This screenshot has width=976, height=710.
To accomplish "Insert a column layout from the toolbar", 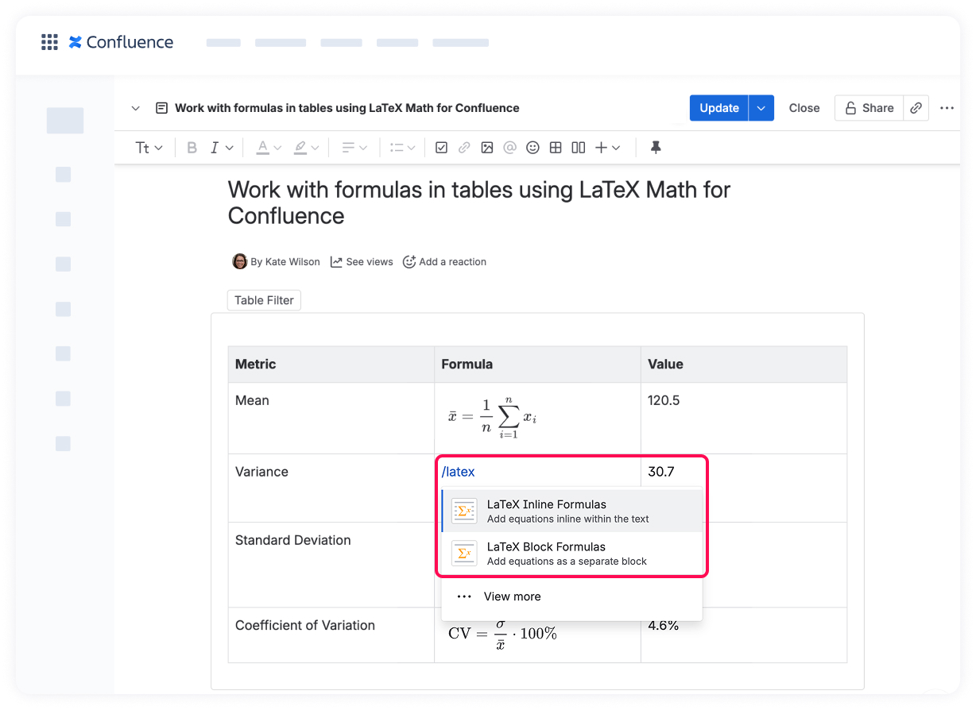I will tap(578, 148).
